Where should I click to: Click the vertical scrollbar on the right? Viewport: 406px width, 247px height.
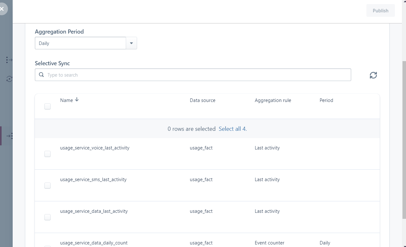pos(404,139)
